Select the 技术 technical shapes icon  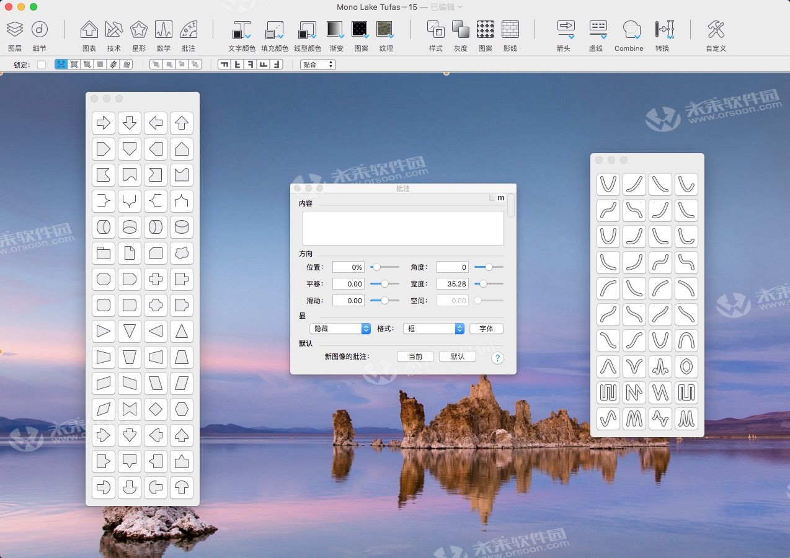[x=114, y=29]
